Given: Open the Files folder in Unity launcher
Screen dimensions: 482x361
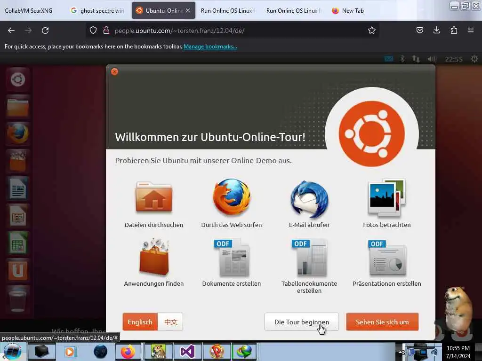Looking at the screenshot, I should [x=17, y=107].
